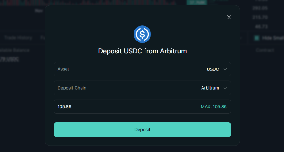Open the Deposit Chain selector showing Arbitrum

[x=142, y=88]
